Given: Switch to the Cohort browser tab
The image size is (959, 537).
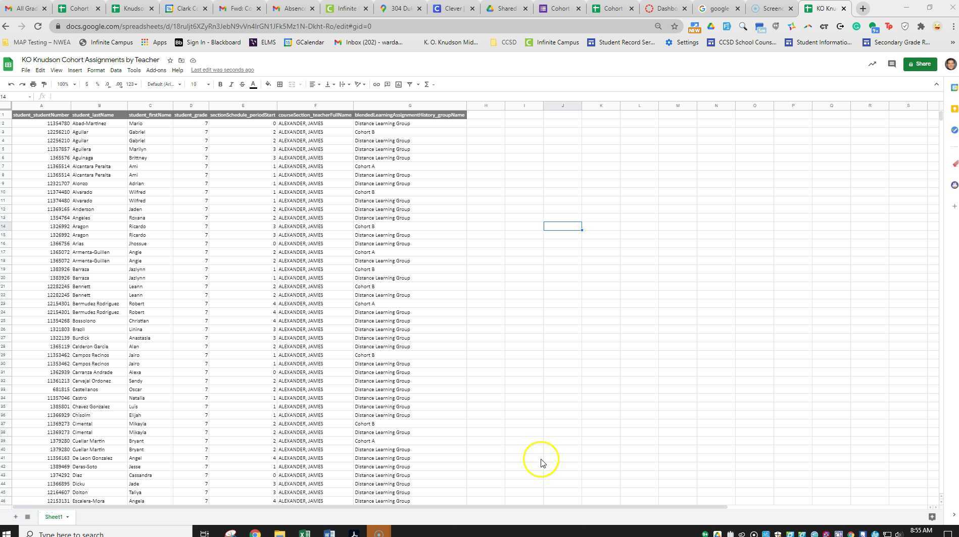Looking at the screenshot, I should 78,8.
